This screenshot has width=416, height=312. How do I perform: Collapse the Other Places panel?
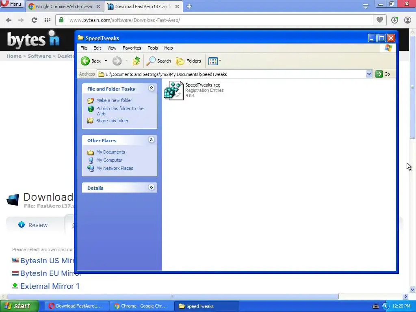[x=151, y=140]
